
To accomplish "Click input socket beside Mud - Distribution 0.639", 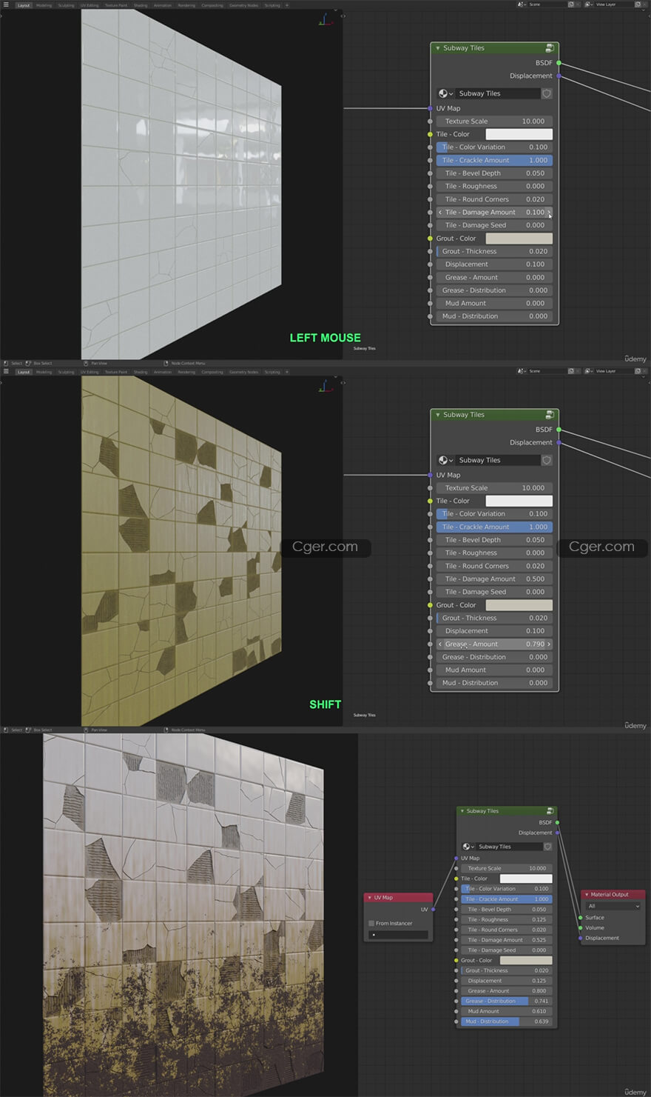I will click(456, 1021).
